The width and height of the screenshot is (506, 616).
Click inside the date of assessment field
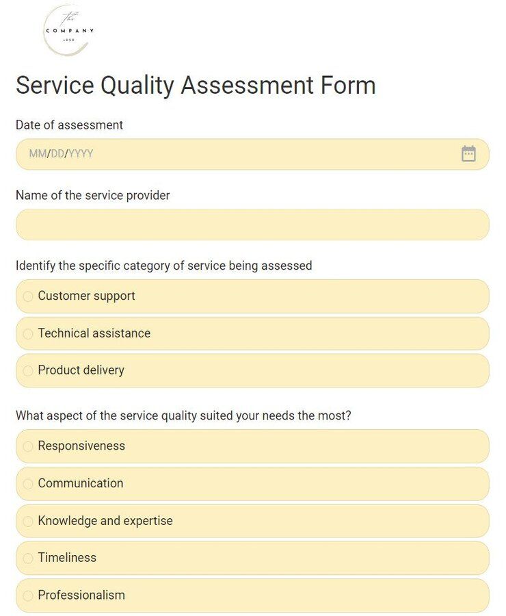click(x=205, y=154)
